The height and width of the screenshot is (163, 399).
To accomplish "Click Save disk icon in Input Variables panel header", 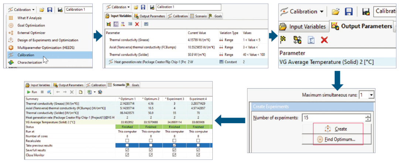I will point(143,7).
